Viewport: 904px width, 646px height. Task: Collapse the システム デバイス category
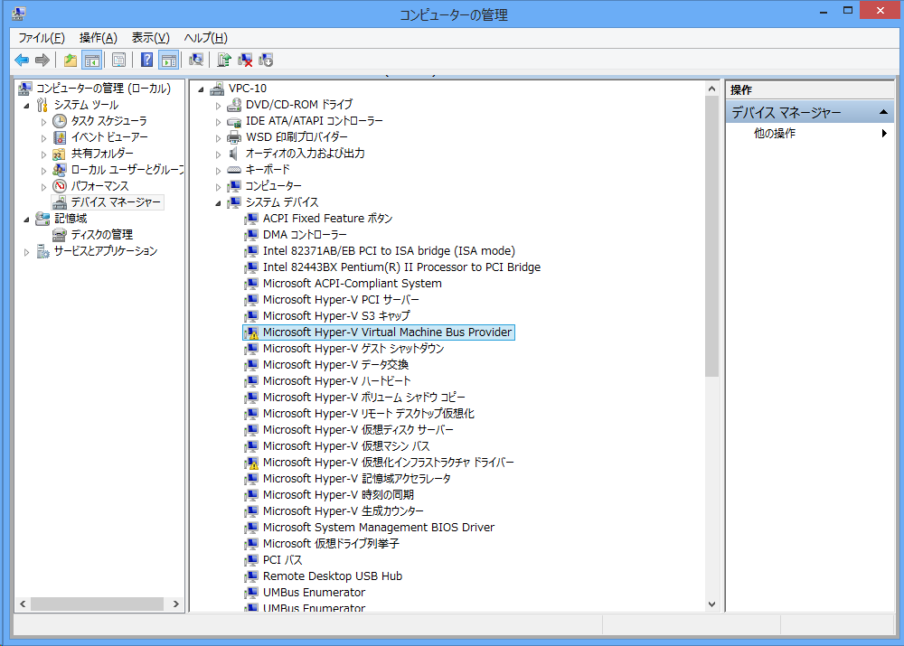(219, 203)
